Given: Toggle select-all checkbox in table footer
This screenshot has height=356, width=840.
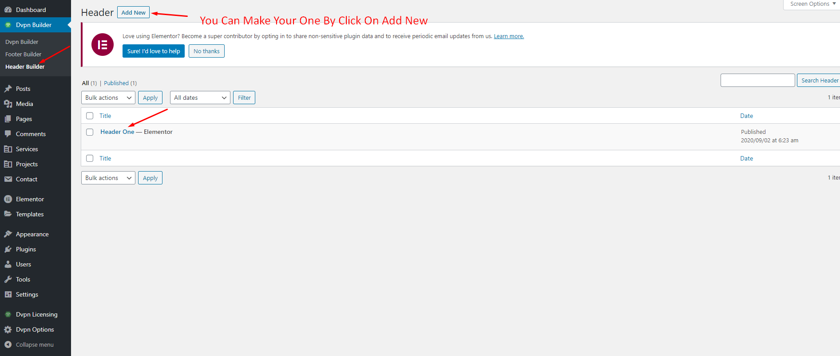Looking at the screenshot, I should tap(90, 158).
